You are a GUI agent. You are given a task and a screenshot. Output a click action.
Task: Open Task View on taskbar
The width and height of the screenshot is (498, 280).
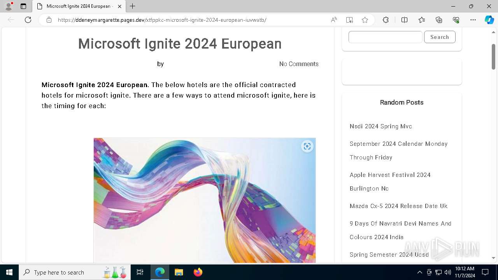click(x=140, y=272)
